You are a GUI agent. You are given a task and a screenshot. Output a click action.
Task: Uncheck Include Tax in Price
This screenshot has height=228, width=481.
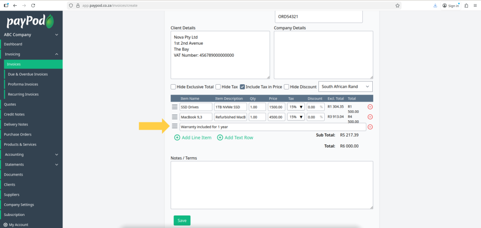coord(242,87)
